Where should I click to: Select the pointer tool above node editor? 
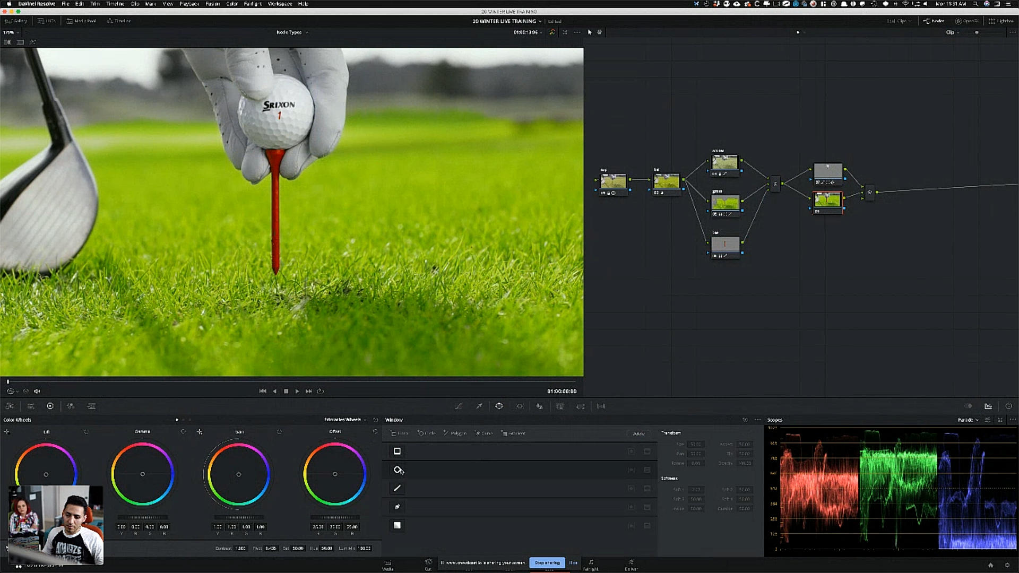pos(590,32)
